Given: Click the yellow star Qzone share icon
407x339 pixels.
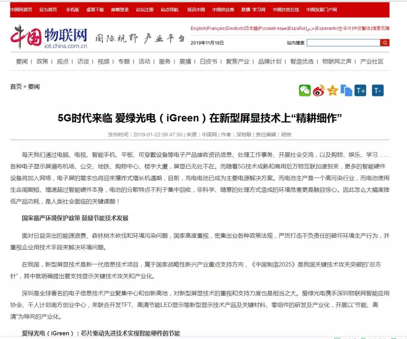Looking at the screenshot, I should (332, 90).
